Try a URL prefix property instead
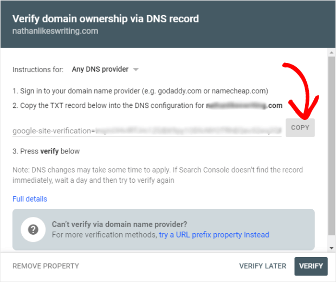The image size is (336, 282). click(214, 235)
